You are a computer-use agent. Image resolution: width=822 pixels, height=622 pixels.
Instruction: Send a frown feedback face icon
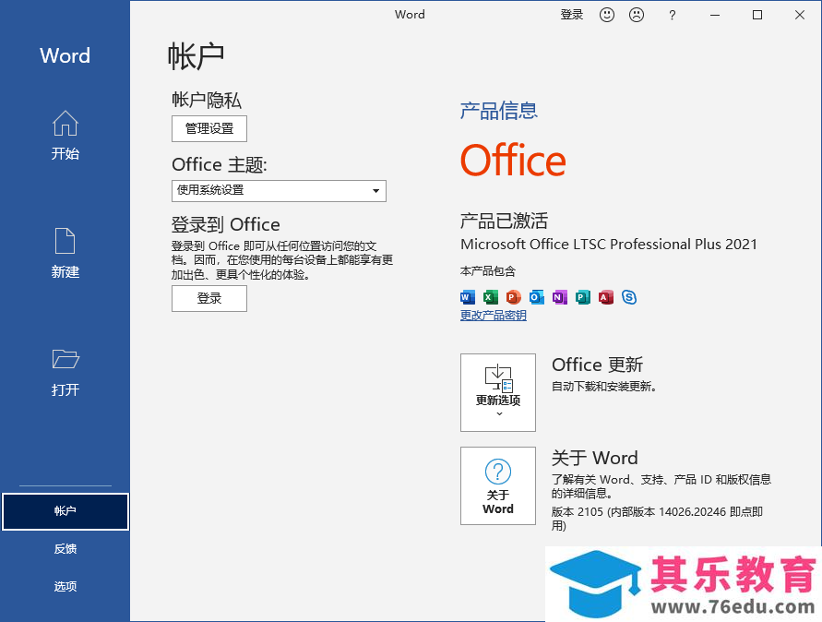click(x=637, y=15)
